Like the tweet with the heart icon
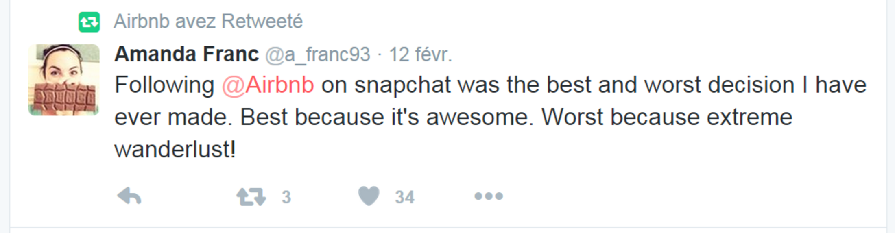Screen dimensions: 895x233 [x=369, y=196]
